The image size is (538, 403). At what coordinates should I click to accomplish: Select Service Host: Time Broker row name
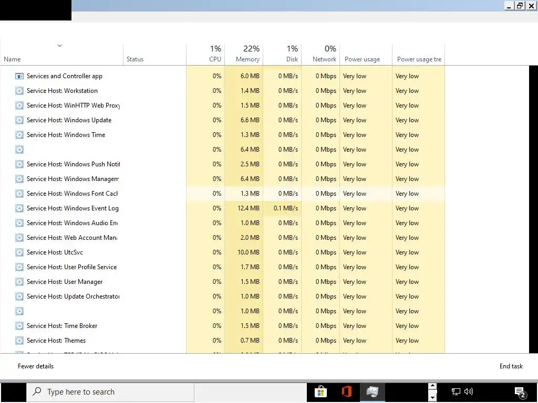tap(62, 326)
